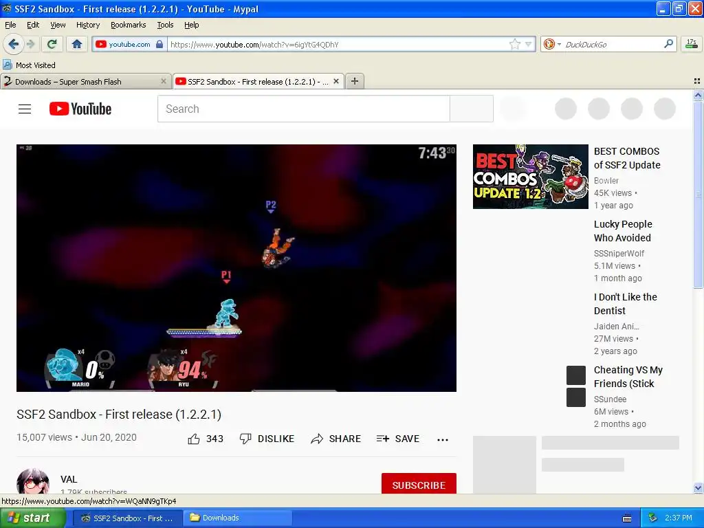The image size is (704, 528).
Task: Open I Don't Like the Dentist video
Action: click(x=625, y=303)
